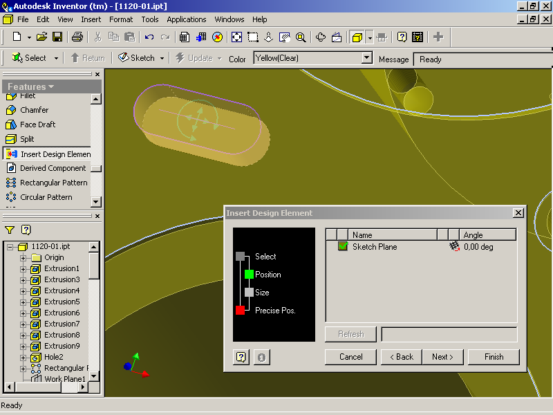Select the Pan hand tool
The width and height of the screenshot is (553, 415).
(284, 37)
